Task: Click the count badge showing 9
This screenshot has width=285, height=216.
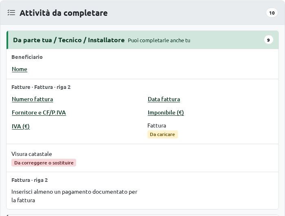Action: [x=268, y=40]
